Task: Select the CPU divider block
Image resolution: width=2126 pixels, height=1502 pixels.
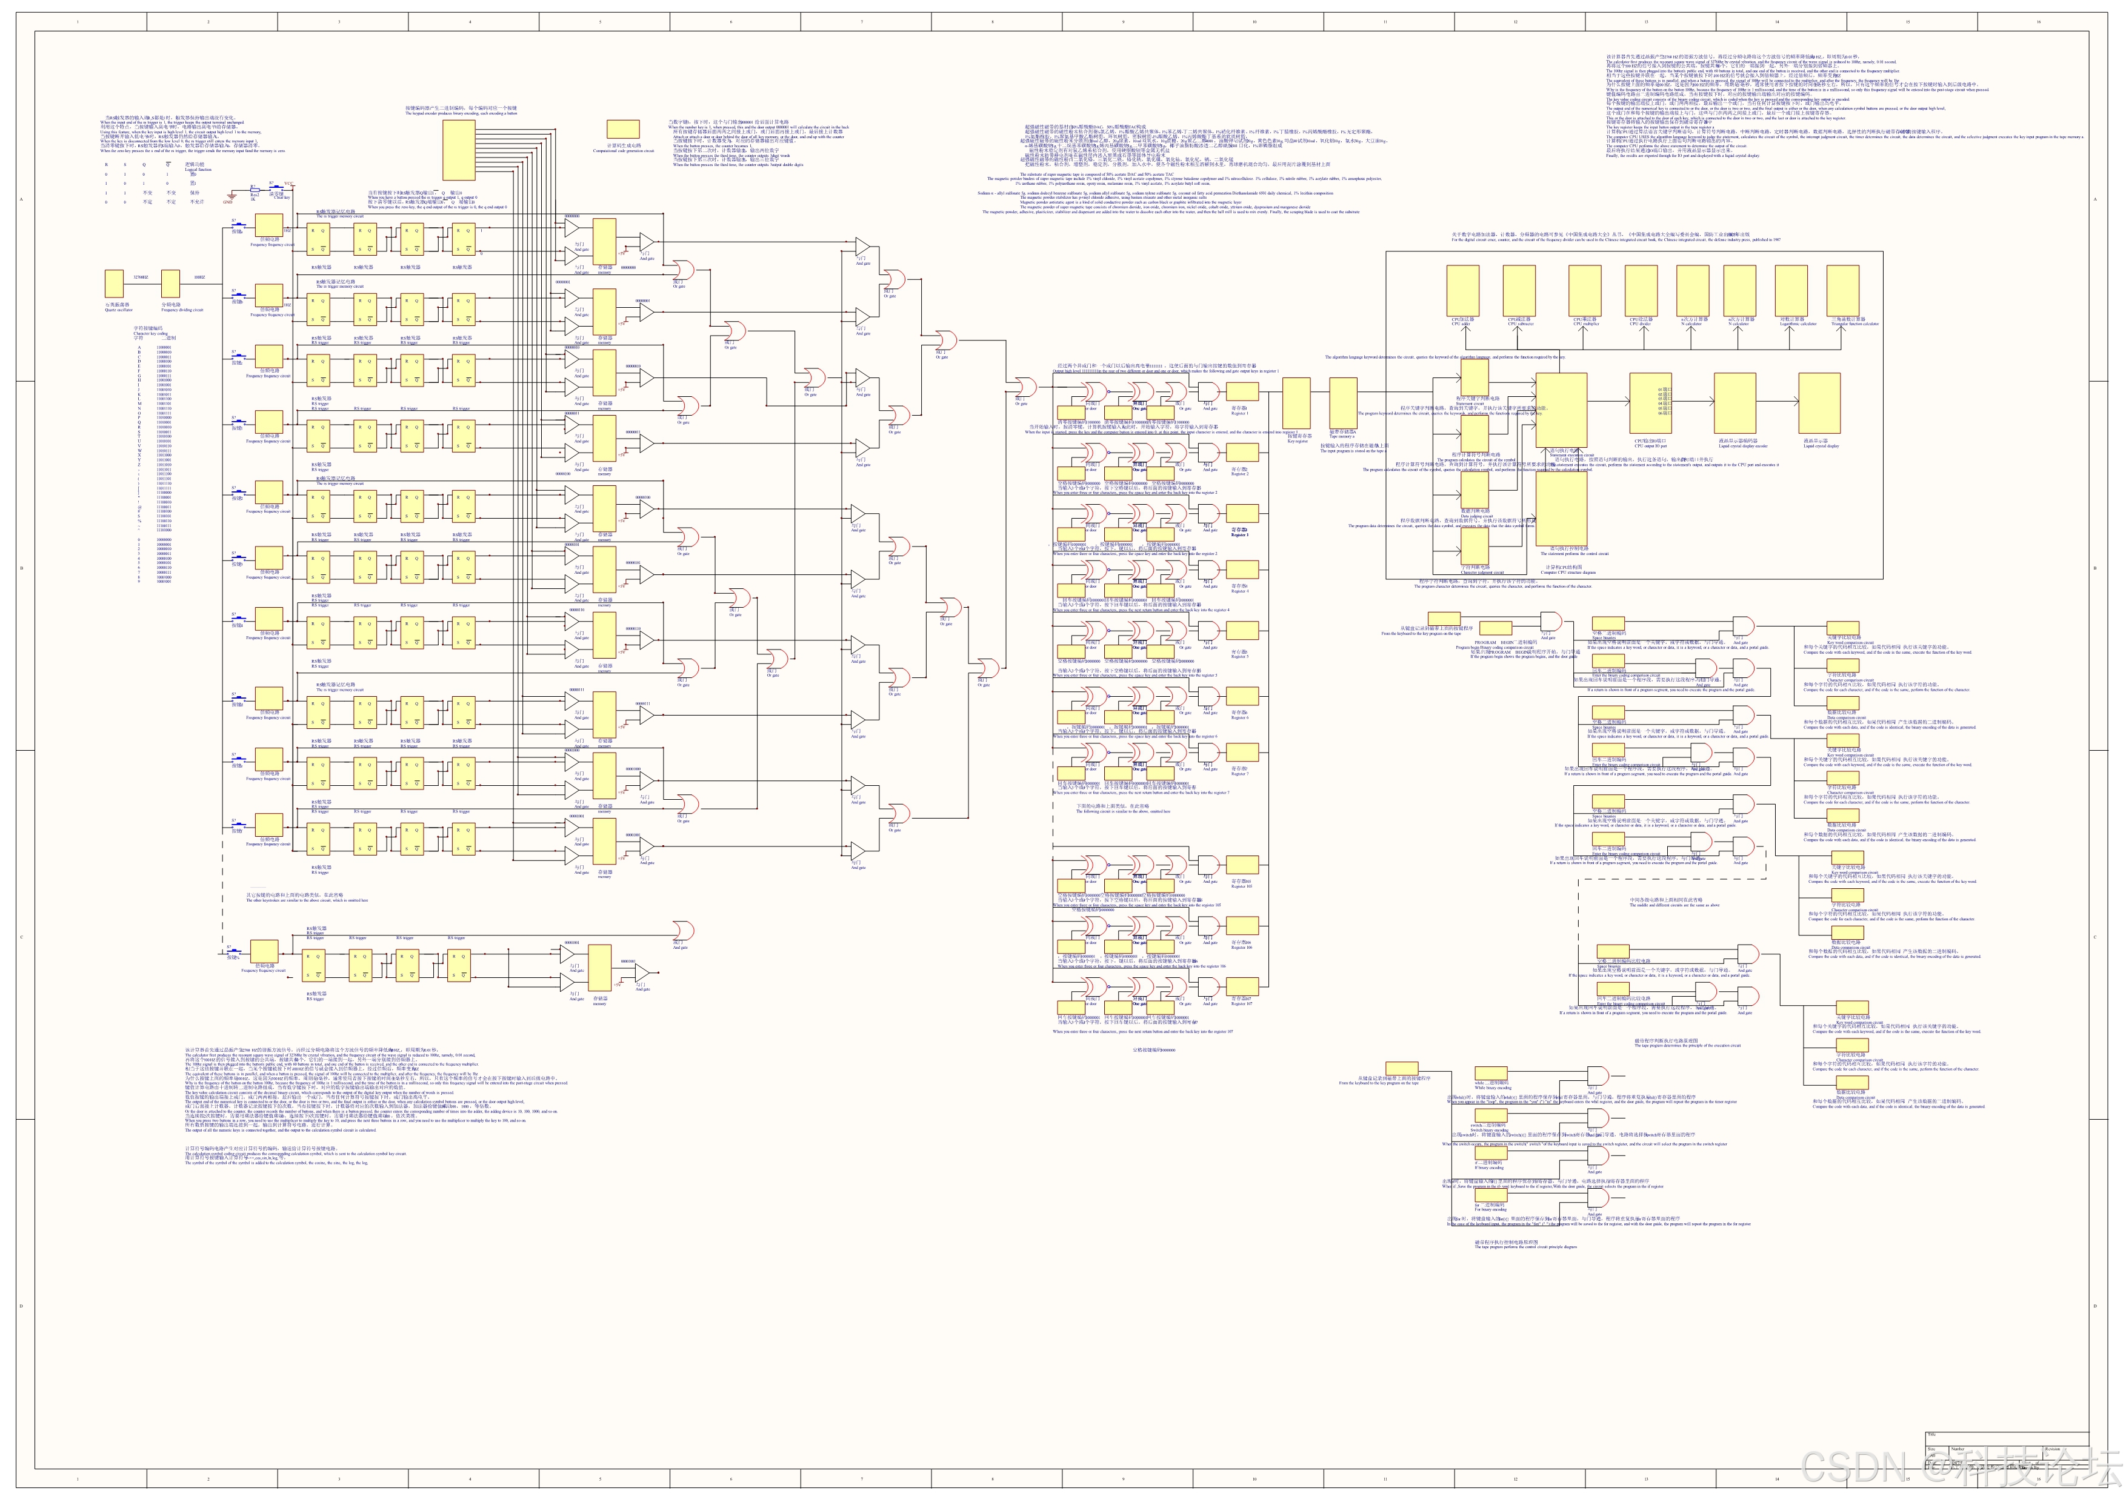Action: [1642, 291]
